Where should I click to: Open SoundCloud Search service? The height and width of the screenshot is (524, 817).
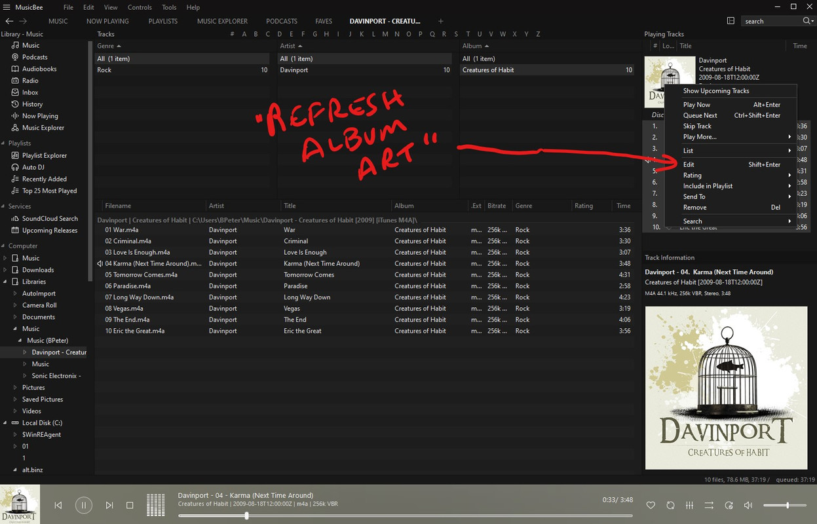click(x=50, y=218)
